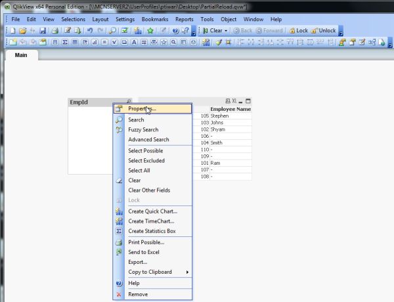Image resolution: width=394 pixels, height=302 pixels.
Task: Click the Employee Name column header
Action: tap(230, 109)
